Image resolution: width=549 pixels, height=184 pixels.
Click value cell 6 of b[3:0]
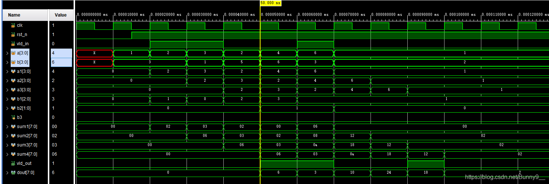point(61,62)
